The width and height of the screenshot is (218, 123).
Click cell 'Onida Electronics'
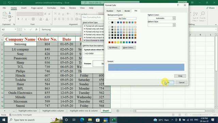tap(20, 93)
